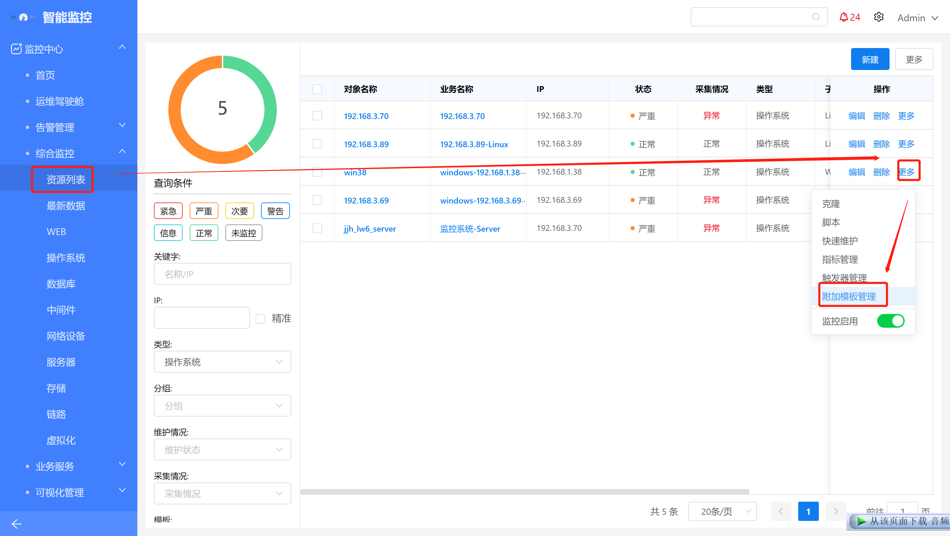Screen dimensions: 950x536
Task: Select the 192.168.3.89 row checkbox
Action: pos(317,144)
